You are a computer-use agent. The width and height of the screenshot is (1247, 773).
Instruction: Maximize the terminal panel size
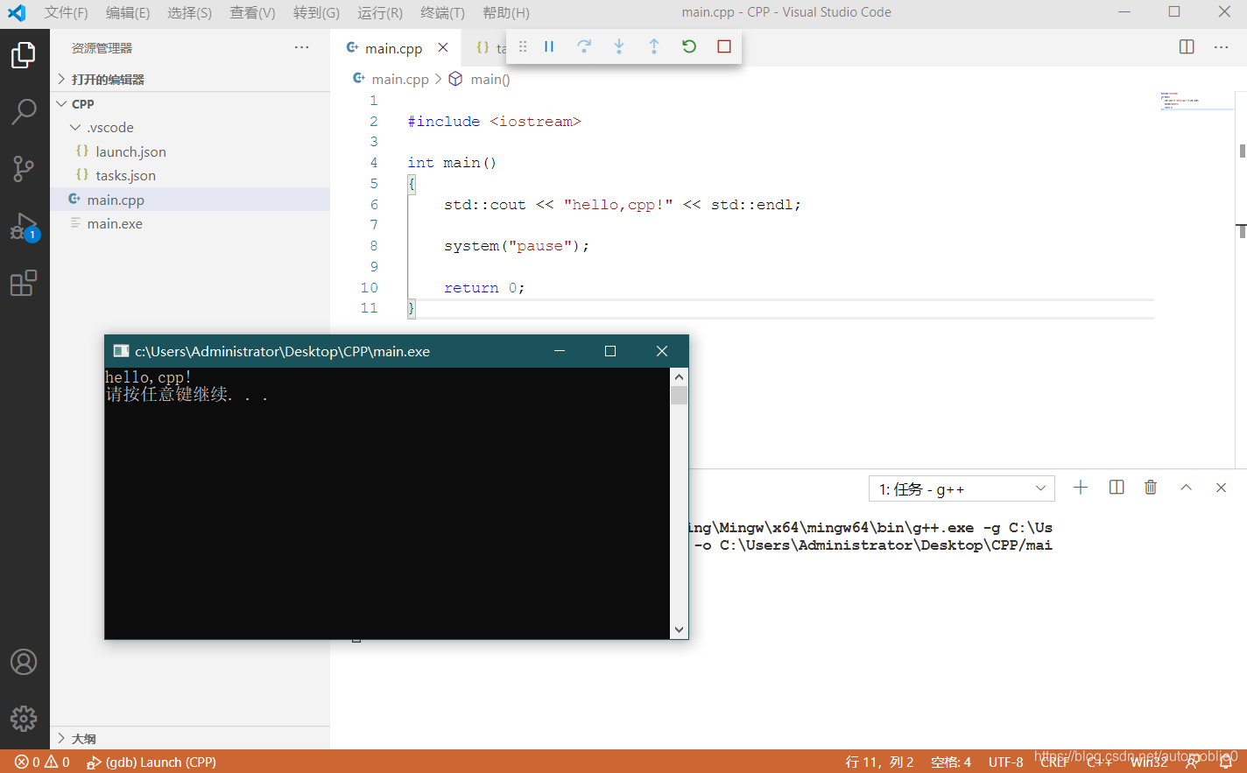pyautogui.click(x=1186, y=488)
